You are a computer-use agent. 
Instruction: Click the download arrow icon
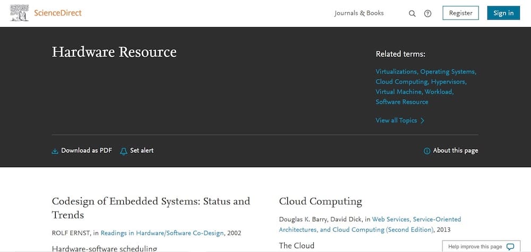point(55,151)
